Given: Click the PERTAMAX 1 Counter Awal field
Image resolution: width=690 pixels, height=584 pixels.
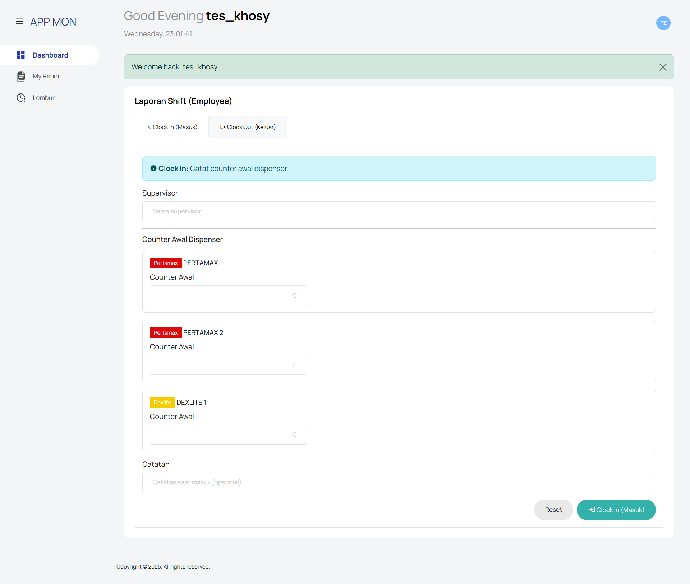Looking at the screenshot, I should click(x=228, y=295).
